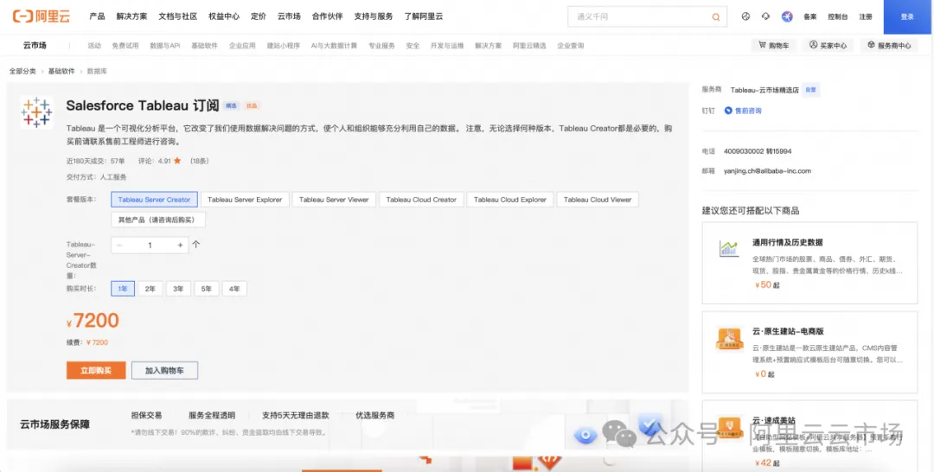The height and width of the screenshot is (472, 934).
Task: Open the 产品 menu
Action: (x=97, y=16)
